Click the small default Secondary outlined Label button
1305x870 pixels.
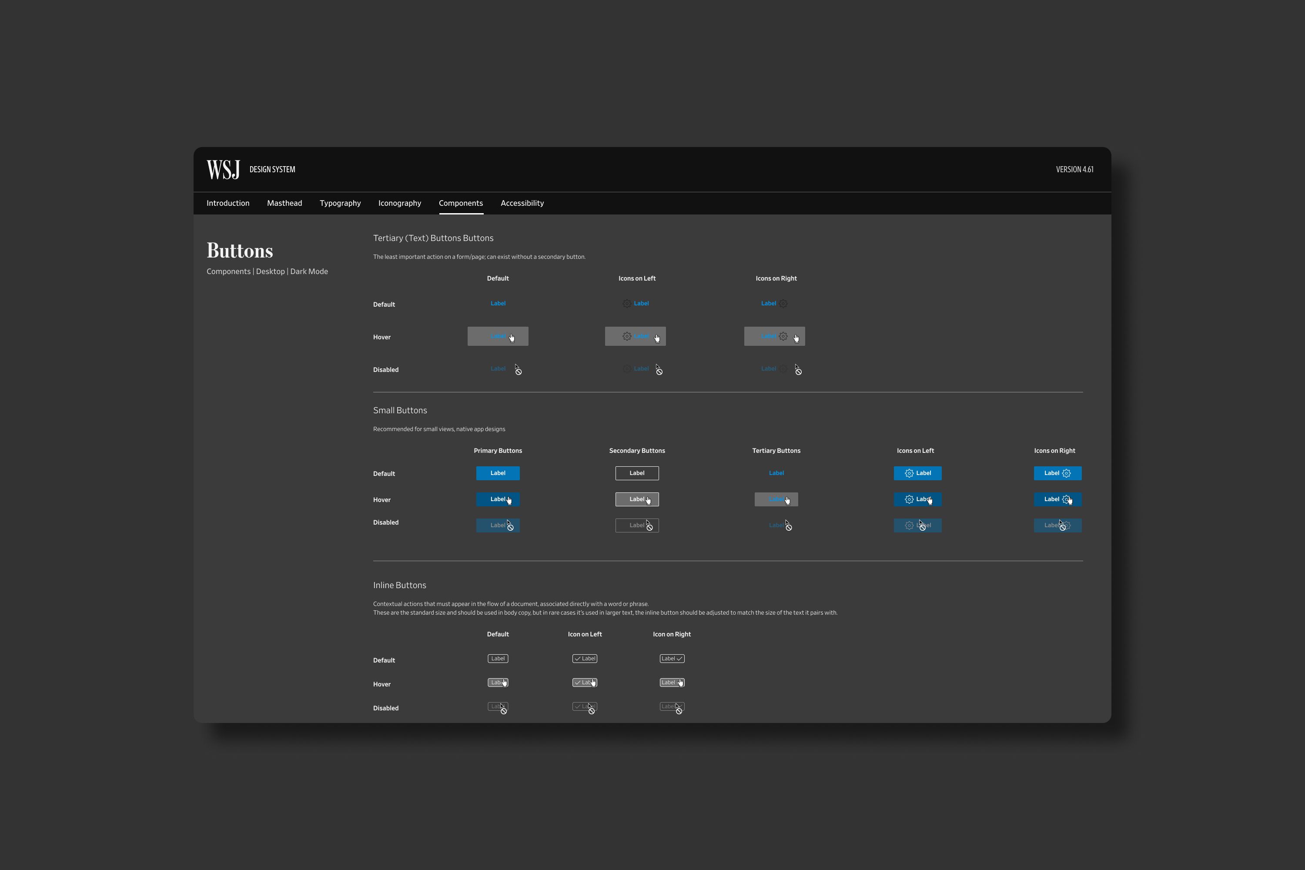(x=637, y=473)
